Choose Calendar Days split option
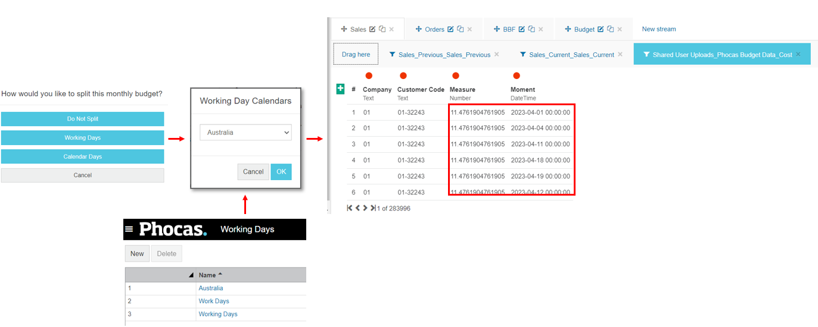The image size is (818, 327). pos(82,157)
